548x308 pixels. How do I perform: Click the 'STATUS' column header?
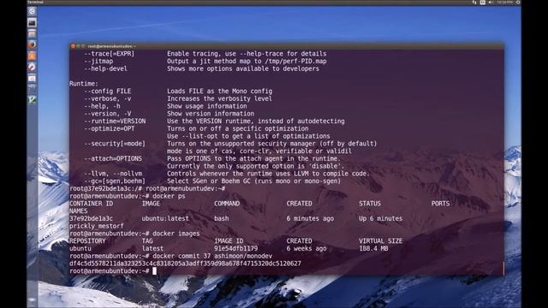[370, 204]
